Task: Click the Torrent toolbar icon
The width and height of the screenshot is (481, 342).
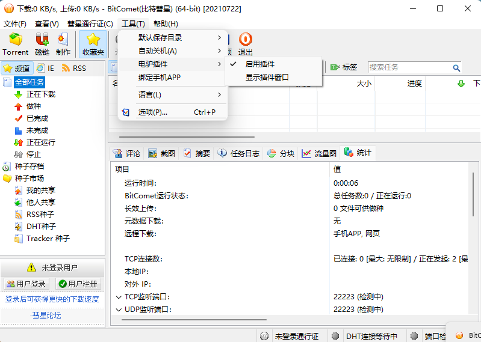Action: pyautogui.click(x=16, y=44)
